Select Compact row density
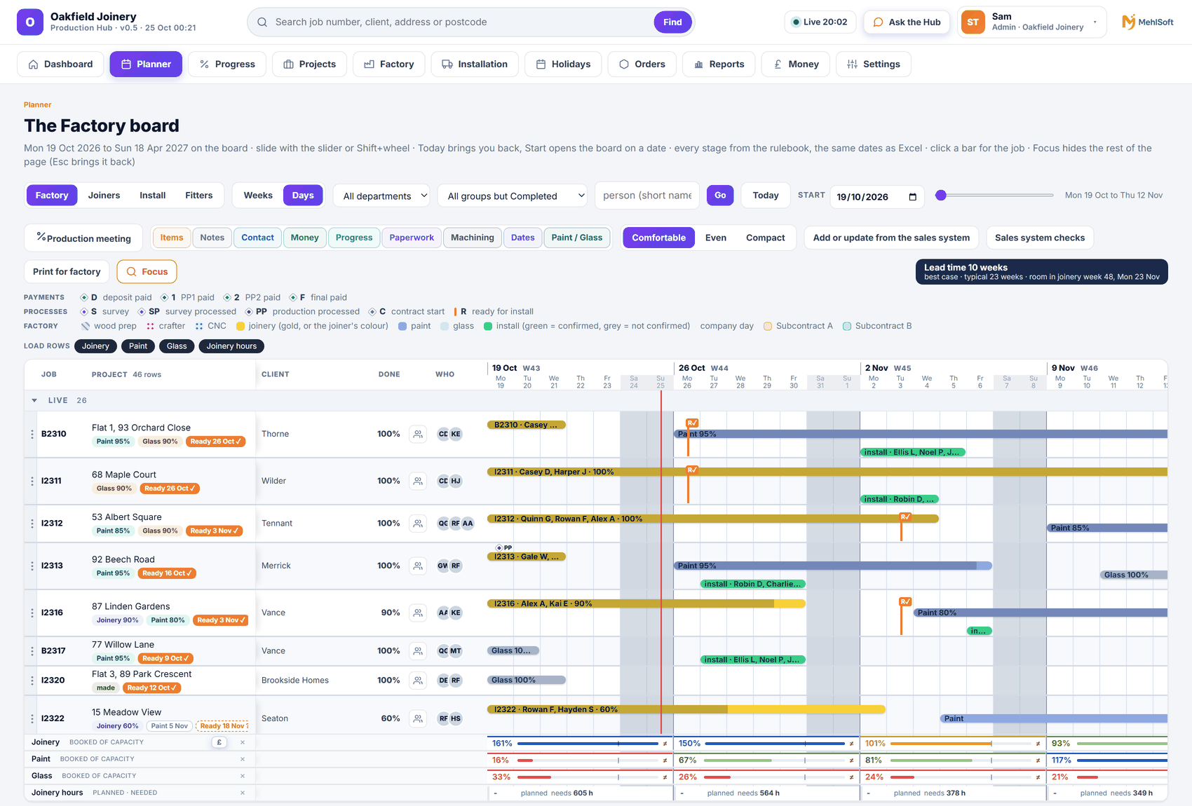The height and width of the screenshot is (806, 1192). [x=765, y=238]
